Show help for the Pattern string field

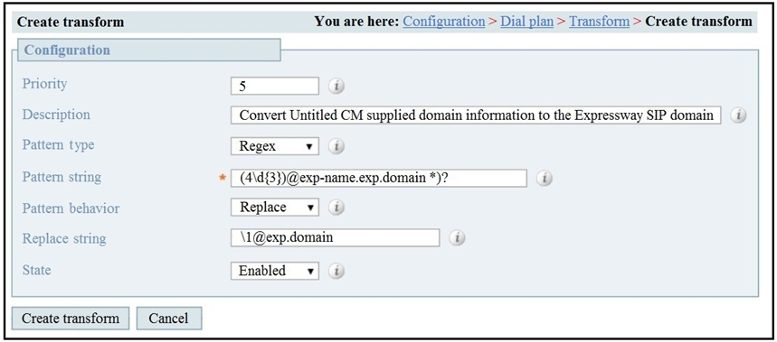[x=545, y=179]
